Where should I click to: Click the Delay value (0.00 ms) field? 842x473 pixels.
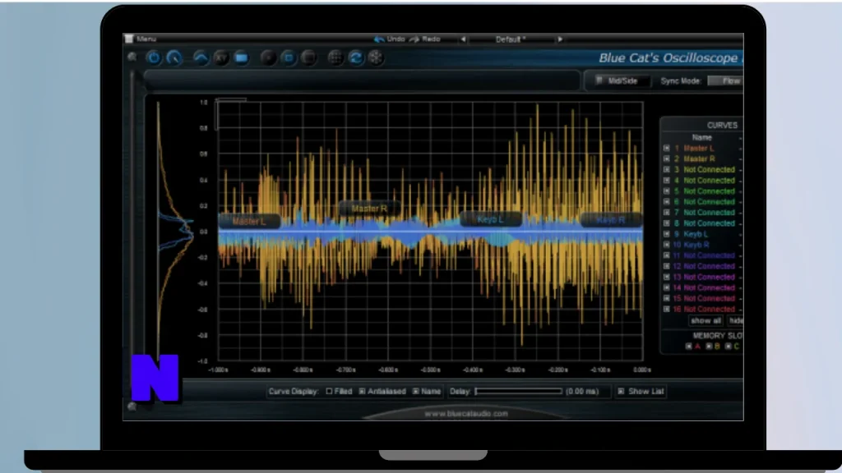(583, 392)
